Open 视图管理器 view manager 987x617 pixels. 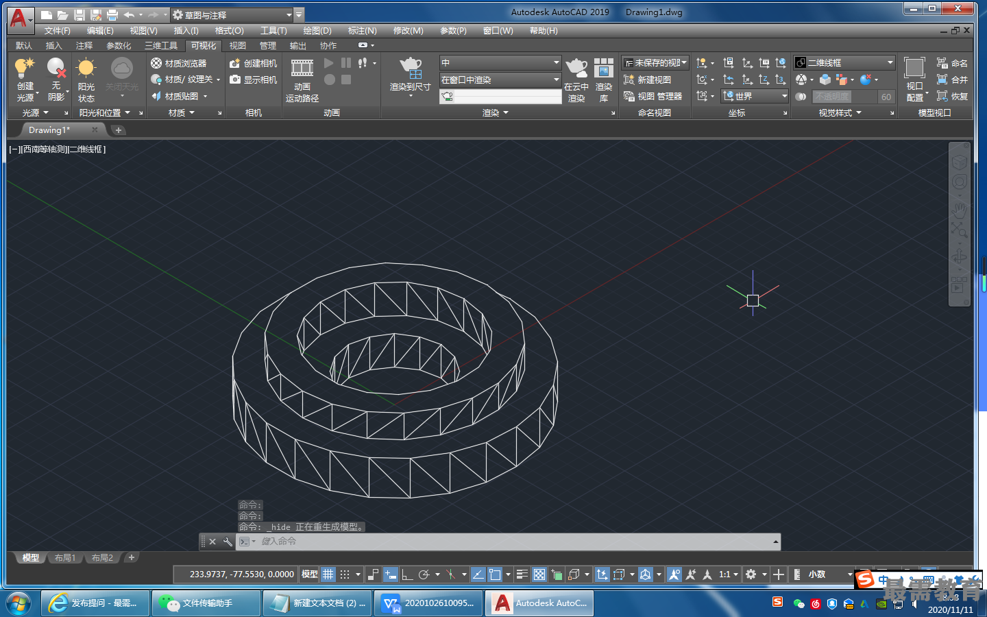point(653,97)
